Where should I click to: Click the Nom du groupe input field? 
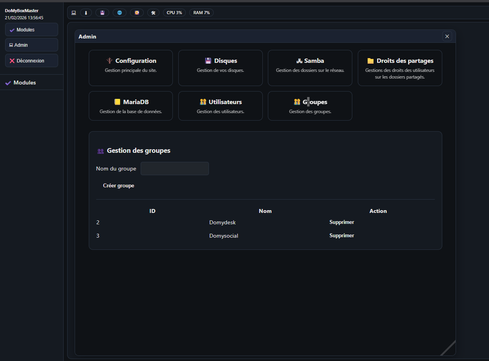(x=175, y=169)
